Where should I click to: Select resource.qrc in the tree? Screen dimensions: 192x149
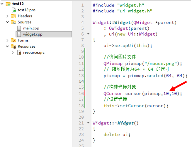[x=34, y=52]
